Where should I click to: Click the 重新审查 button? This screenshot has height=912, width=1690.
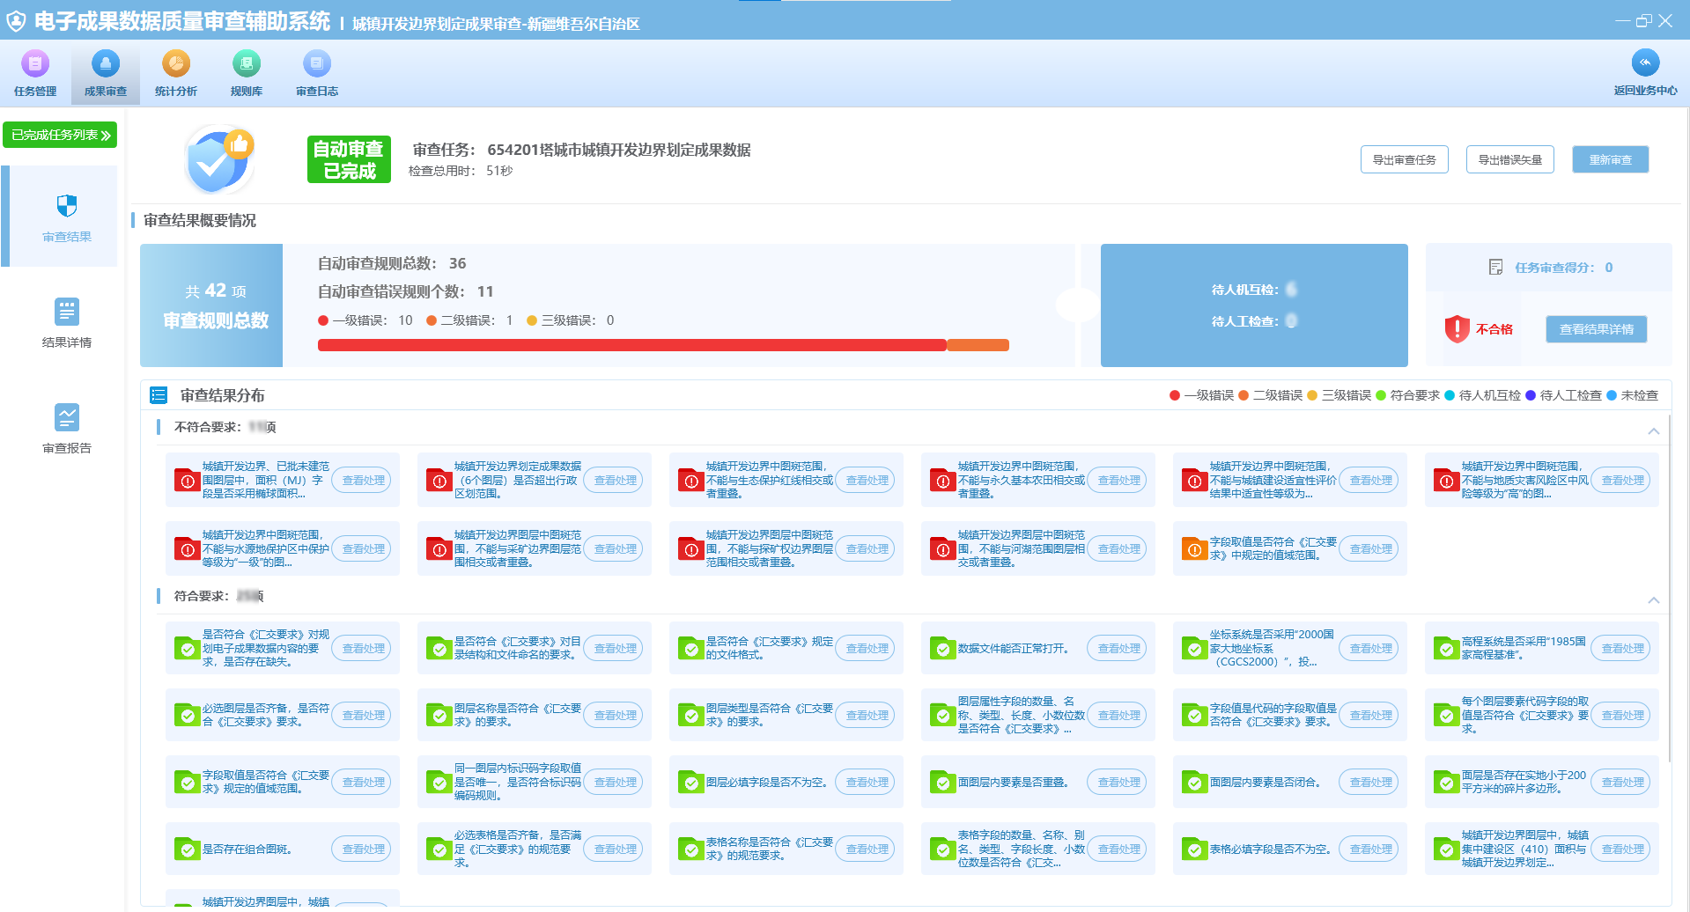click(x=1611, y=159)
